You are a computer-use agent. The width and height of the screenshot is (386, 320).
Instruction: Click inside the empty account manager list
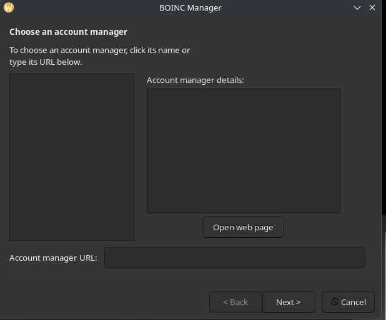point(72,157)
